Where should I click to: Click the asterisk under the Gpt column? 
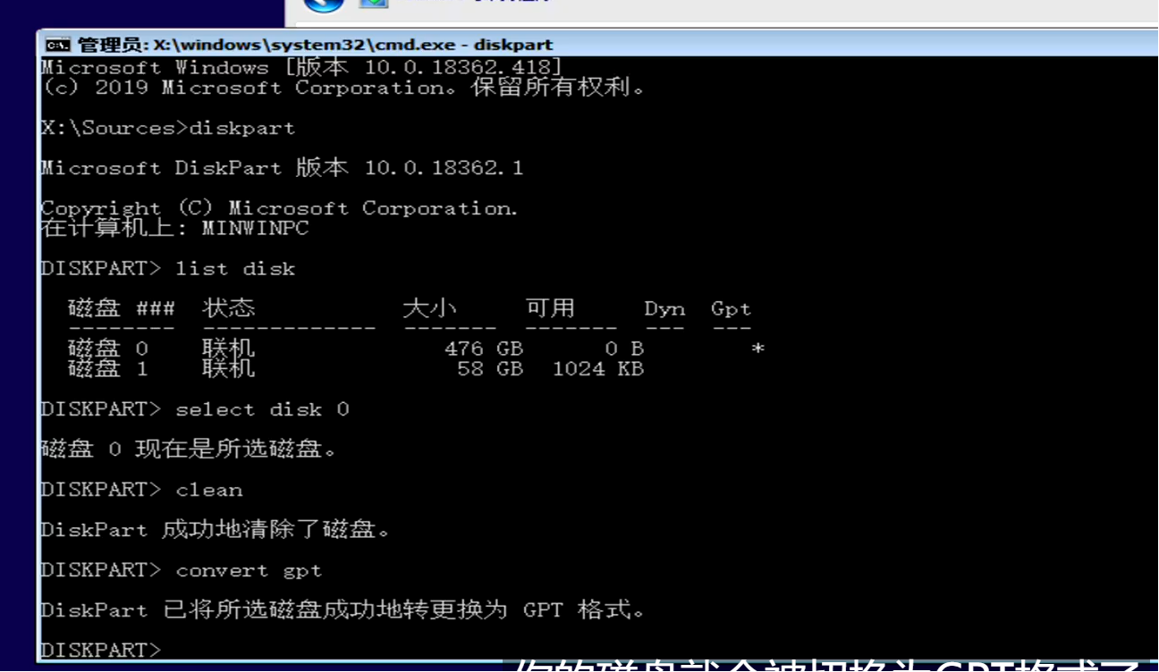(757, 349)
